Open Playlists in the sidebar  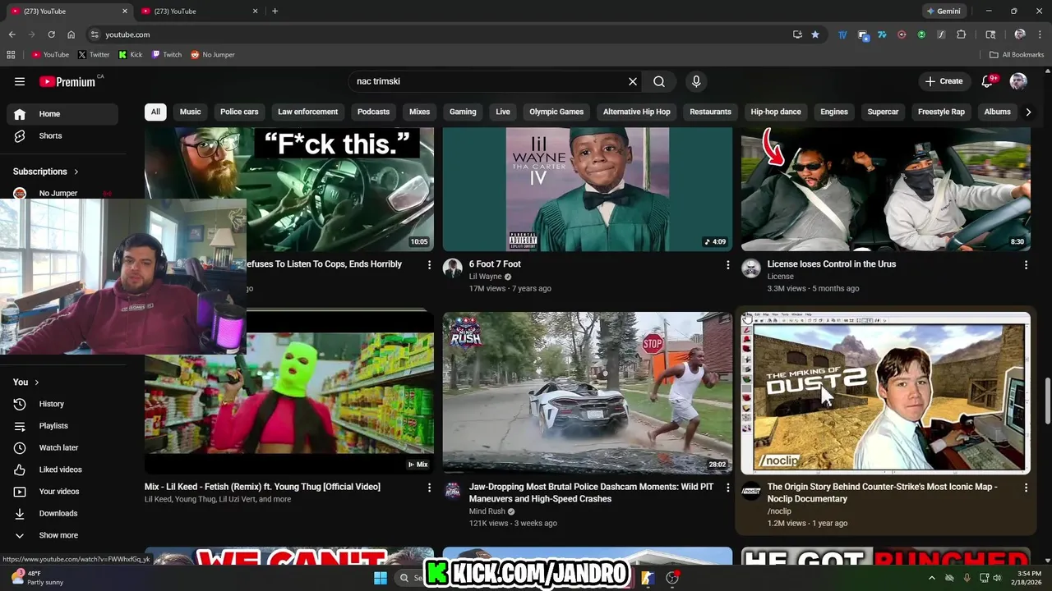coord(64,426)
